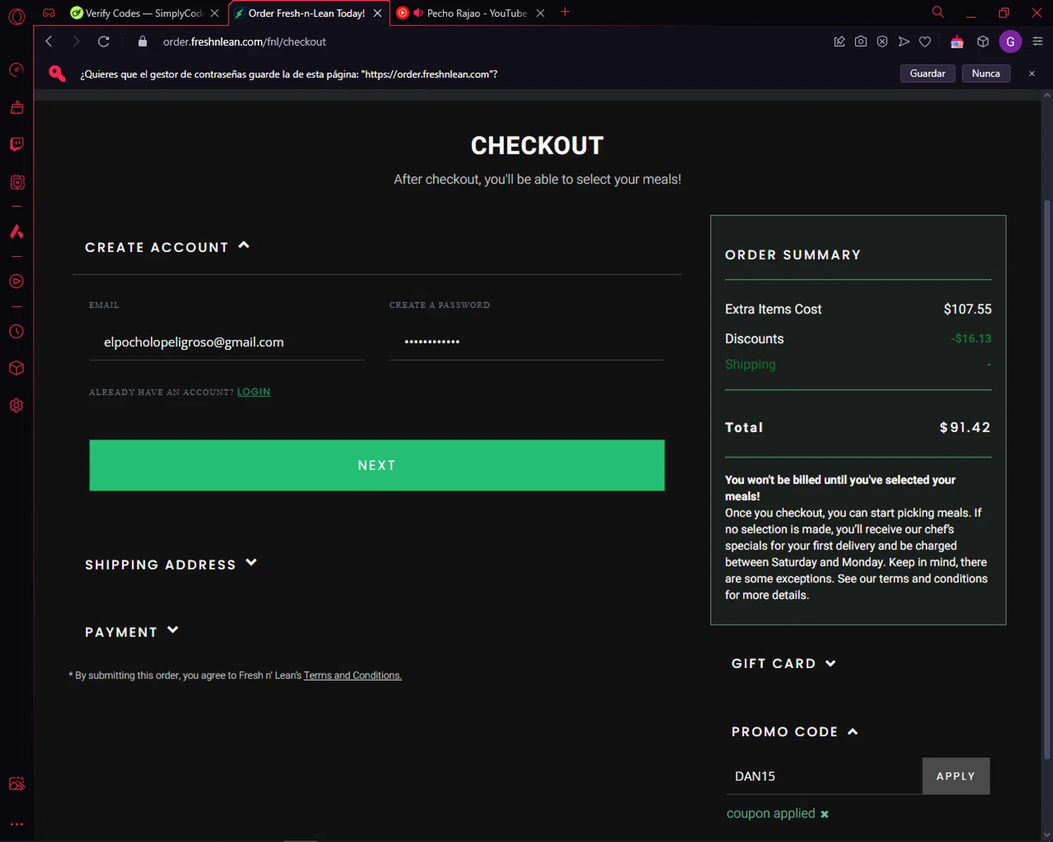Click the Total $91.42 amount
1053x842 pixels.
[x=965, y=427]
